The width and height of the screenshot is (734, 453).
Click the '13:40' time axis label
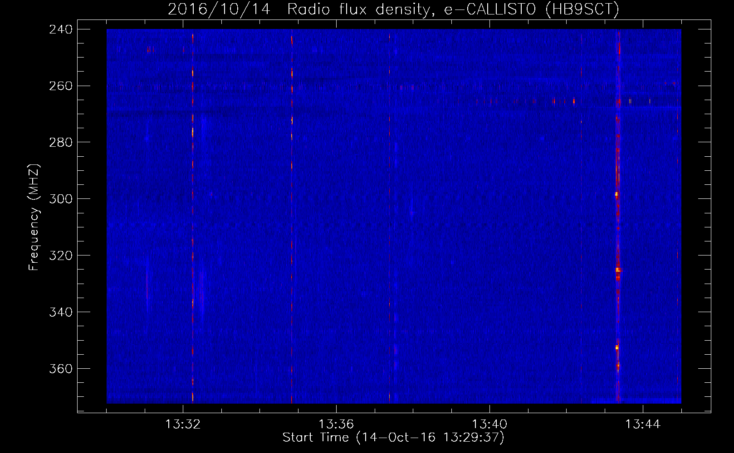pos(489,424)
